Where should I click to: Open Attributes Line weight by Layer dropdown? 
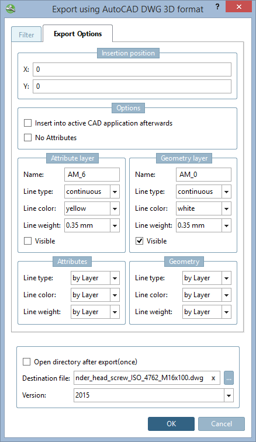(95, 312)
